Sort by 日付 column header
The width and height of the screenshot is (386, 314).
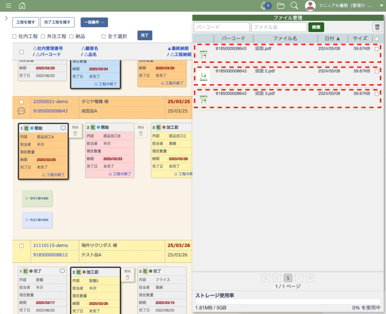332,39
